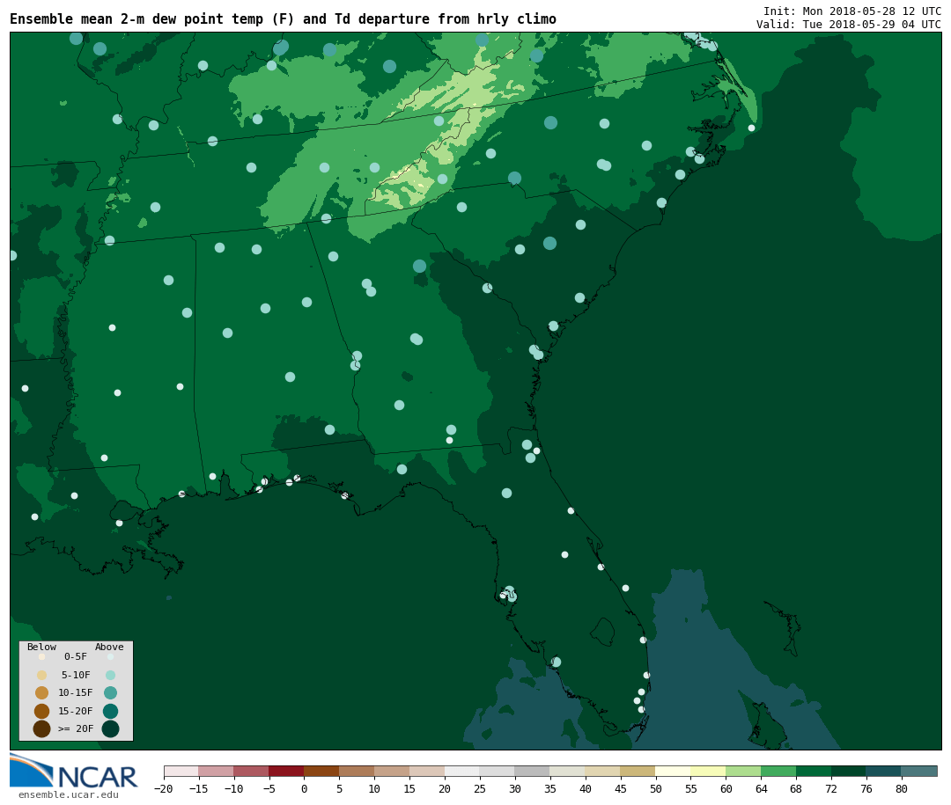
Task: Pick the green swatch between 68 and 72
Action: click(814, 771)
